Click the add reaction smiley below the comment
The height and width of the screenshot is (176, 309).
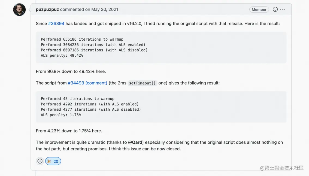40,161
